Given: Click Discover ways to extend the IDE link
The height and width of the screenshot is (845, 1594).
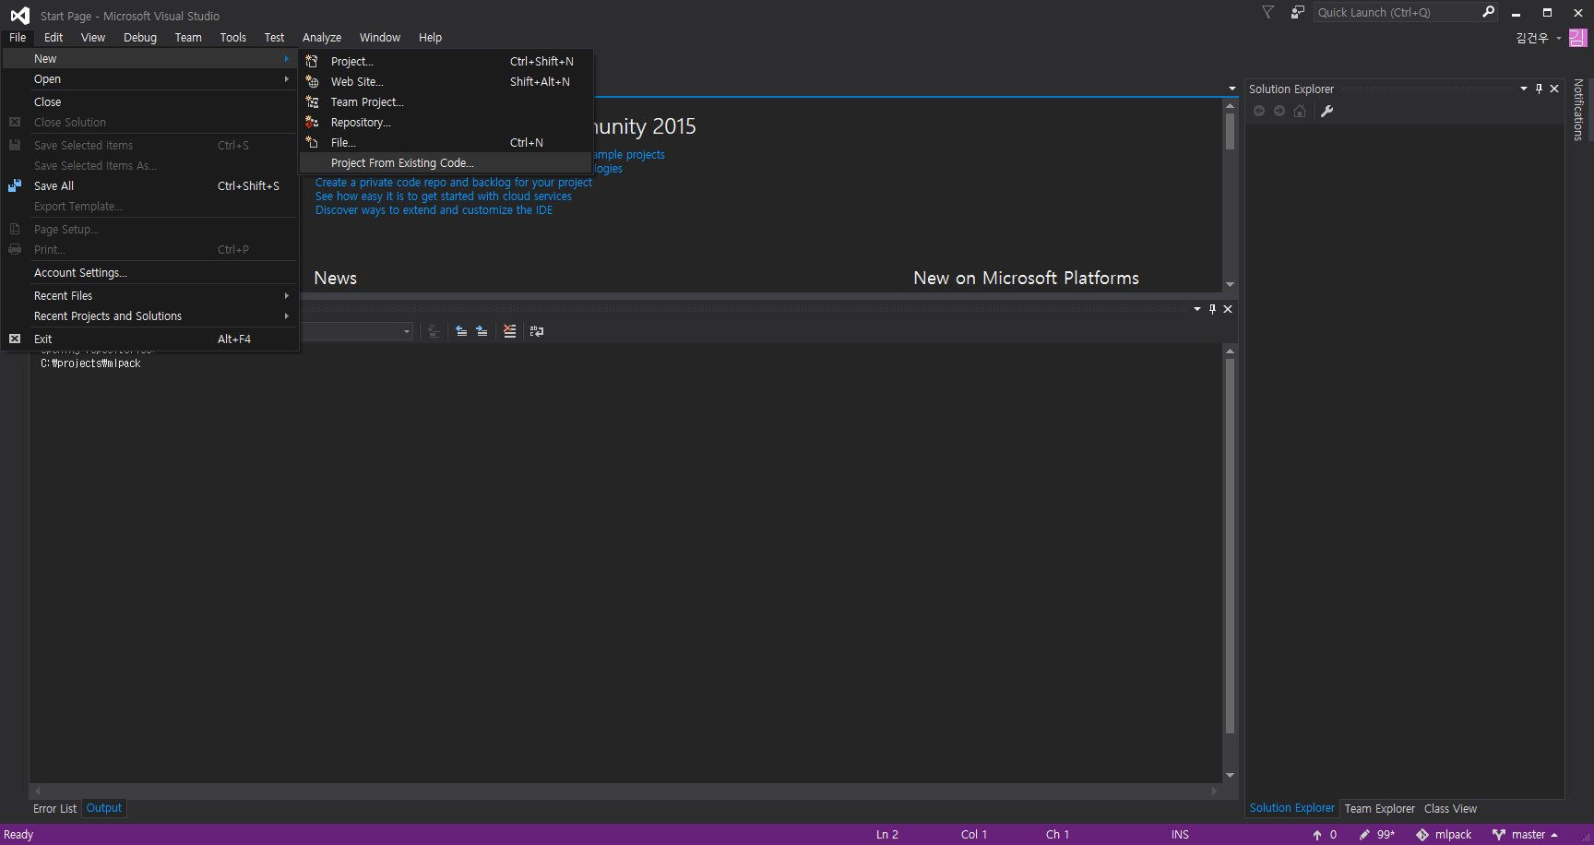Looking at the screenshot, I should tap(434, 210).
